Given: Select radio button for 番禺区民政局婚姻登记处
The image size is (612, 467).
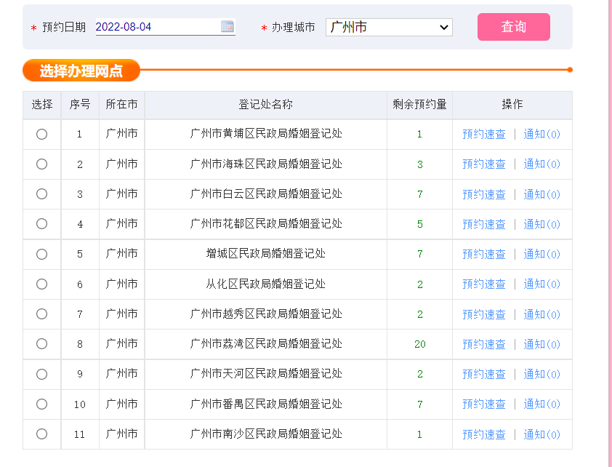Looking at the screenshot, I should tap(41, 404).
